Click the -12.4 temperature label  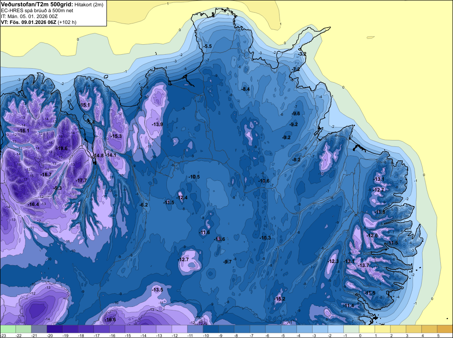[x=182, y=197]
